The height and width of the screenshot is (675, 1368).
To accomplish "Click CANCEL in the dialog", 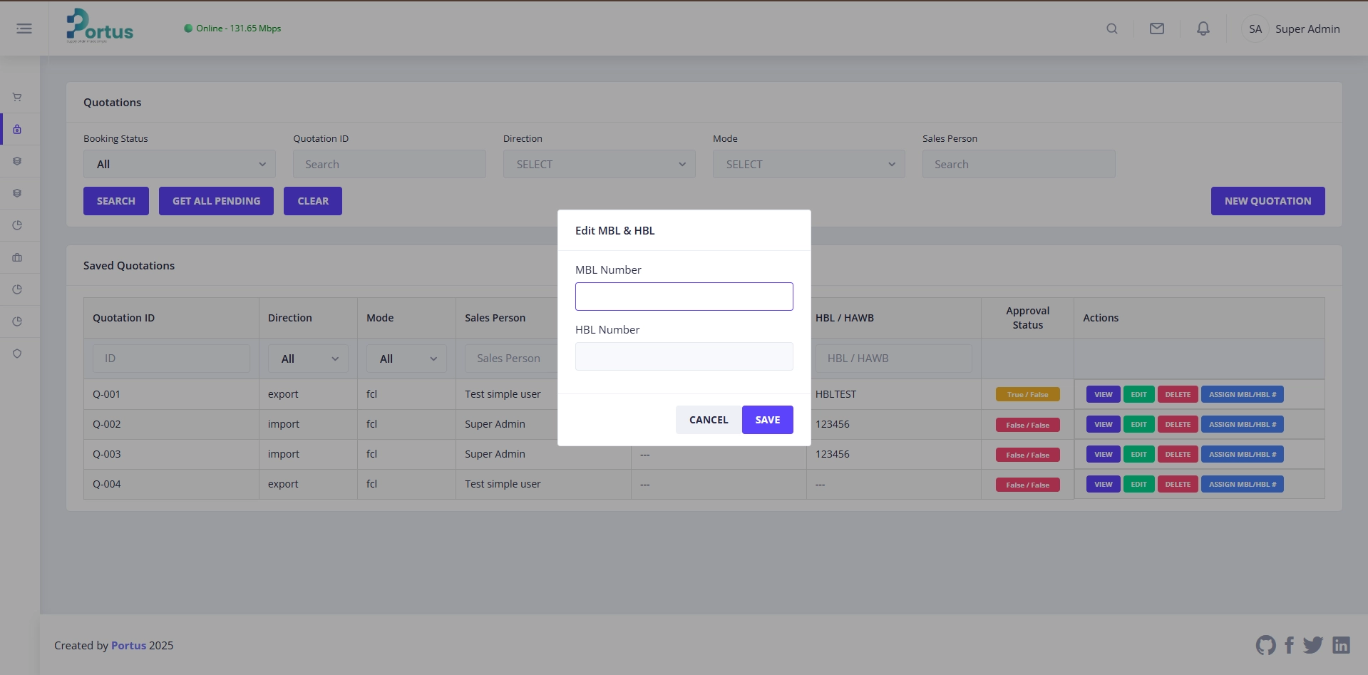I will pyautogui.click(x=708, y=420).
